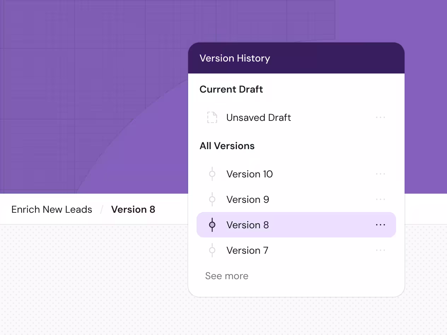Screen dimensions: 447x335
Task: Select the Unsaved Draft entry
Action: 296,117
